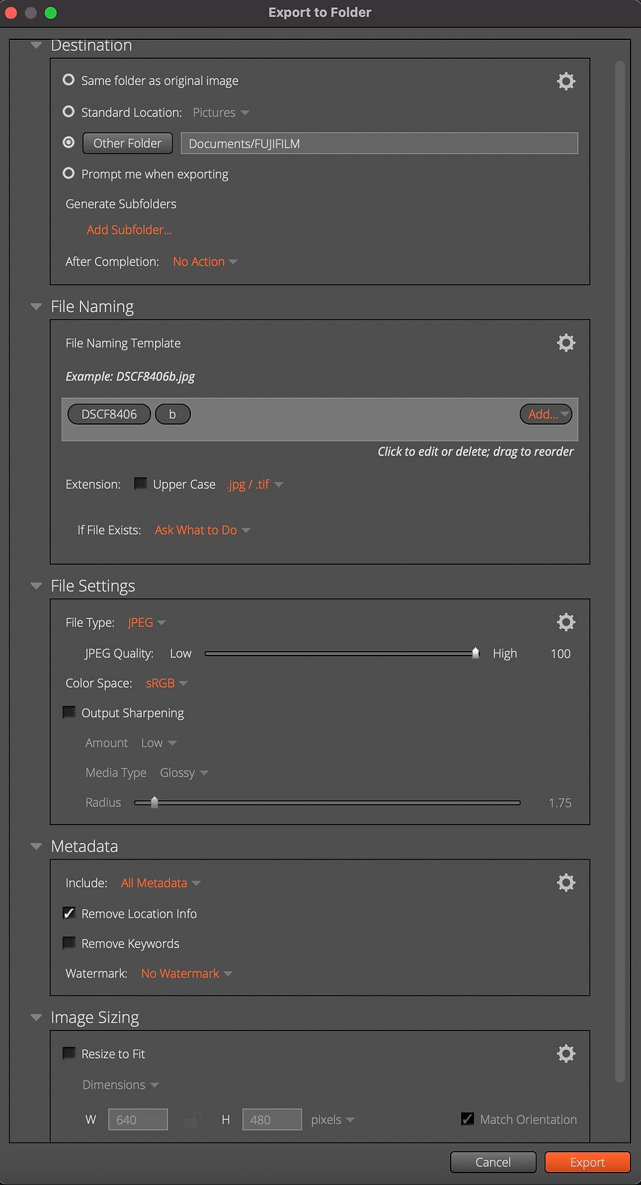Click the Export button
Viewport: 641px width, 1185px height.
pyautogui.click(x=587, y=1162)
